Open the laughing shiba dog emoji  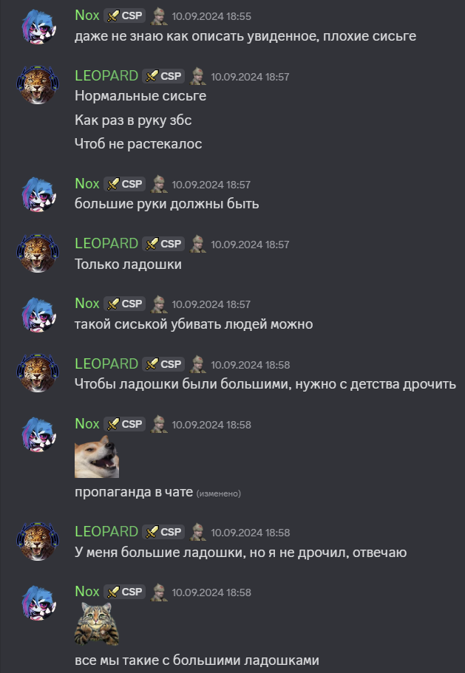(97, 457)
